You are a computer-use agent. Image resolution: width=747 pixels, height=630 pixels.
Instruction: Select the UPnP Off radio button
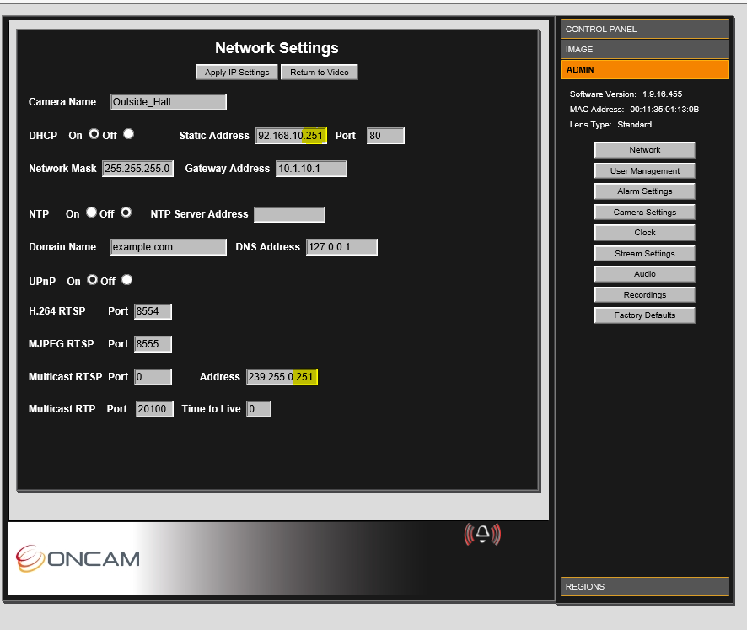(x=126, y=280)
